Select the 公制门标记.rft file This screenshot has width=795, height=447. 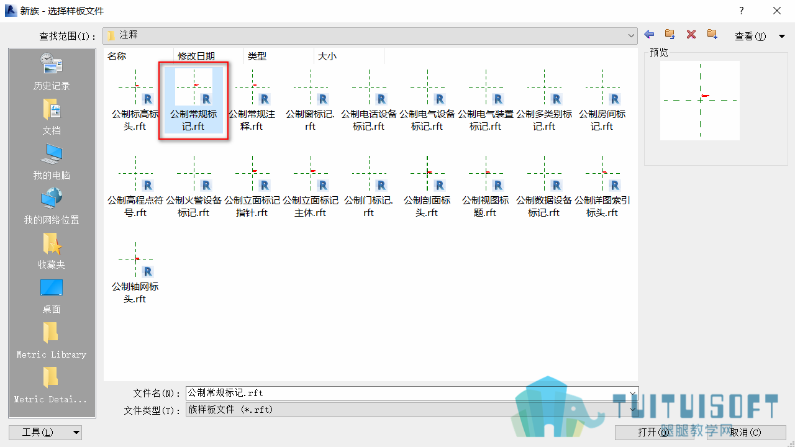pos(369,187)
